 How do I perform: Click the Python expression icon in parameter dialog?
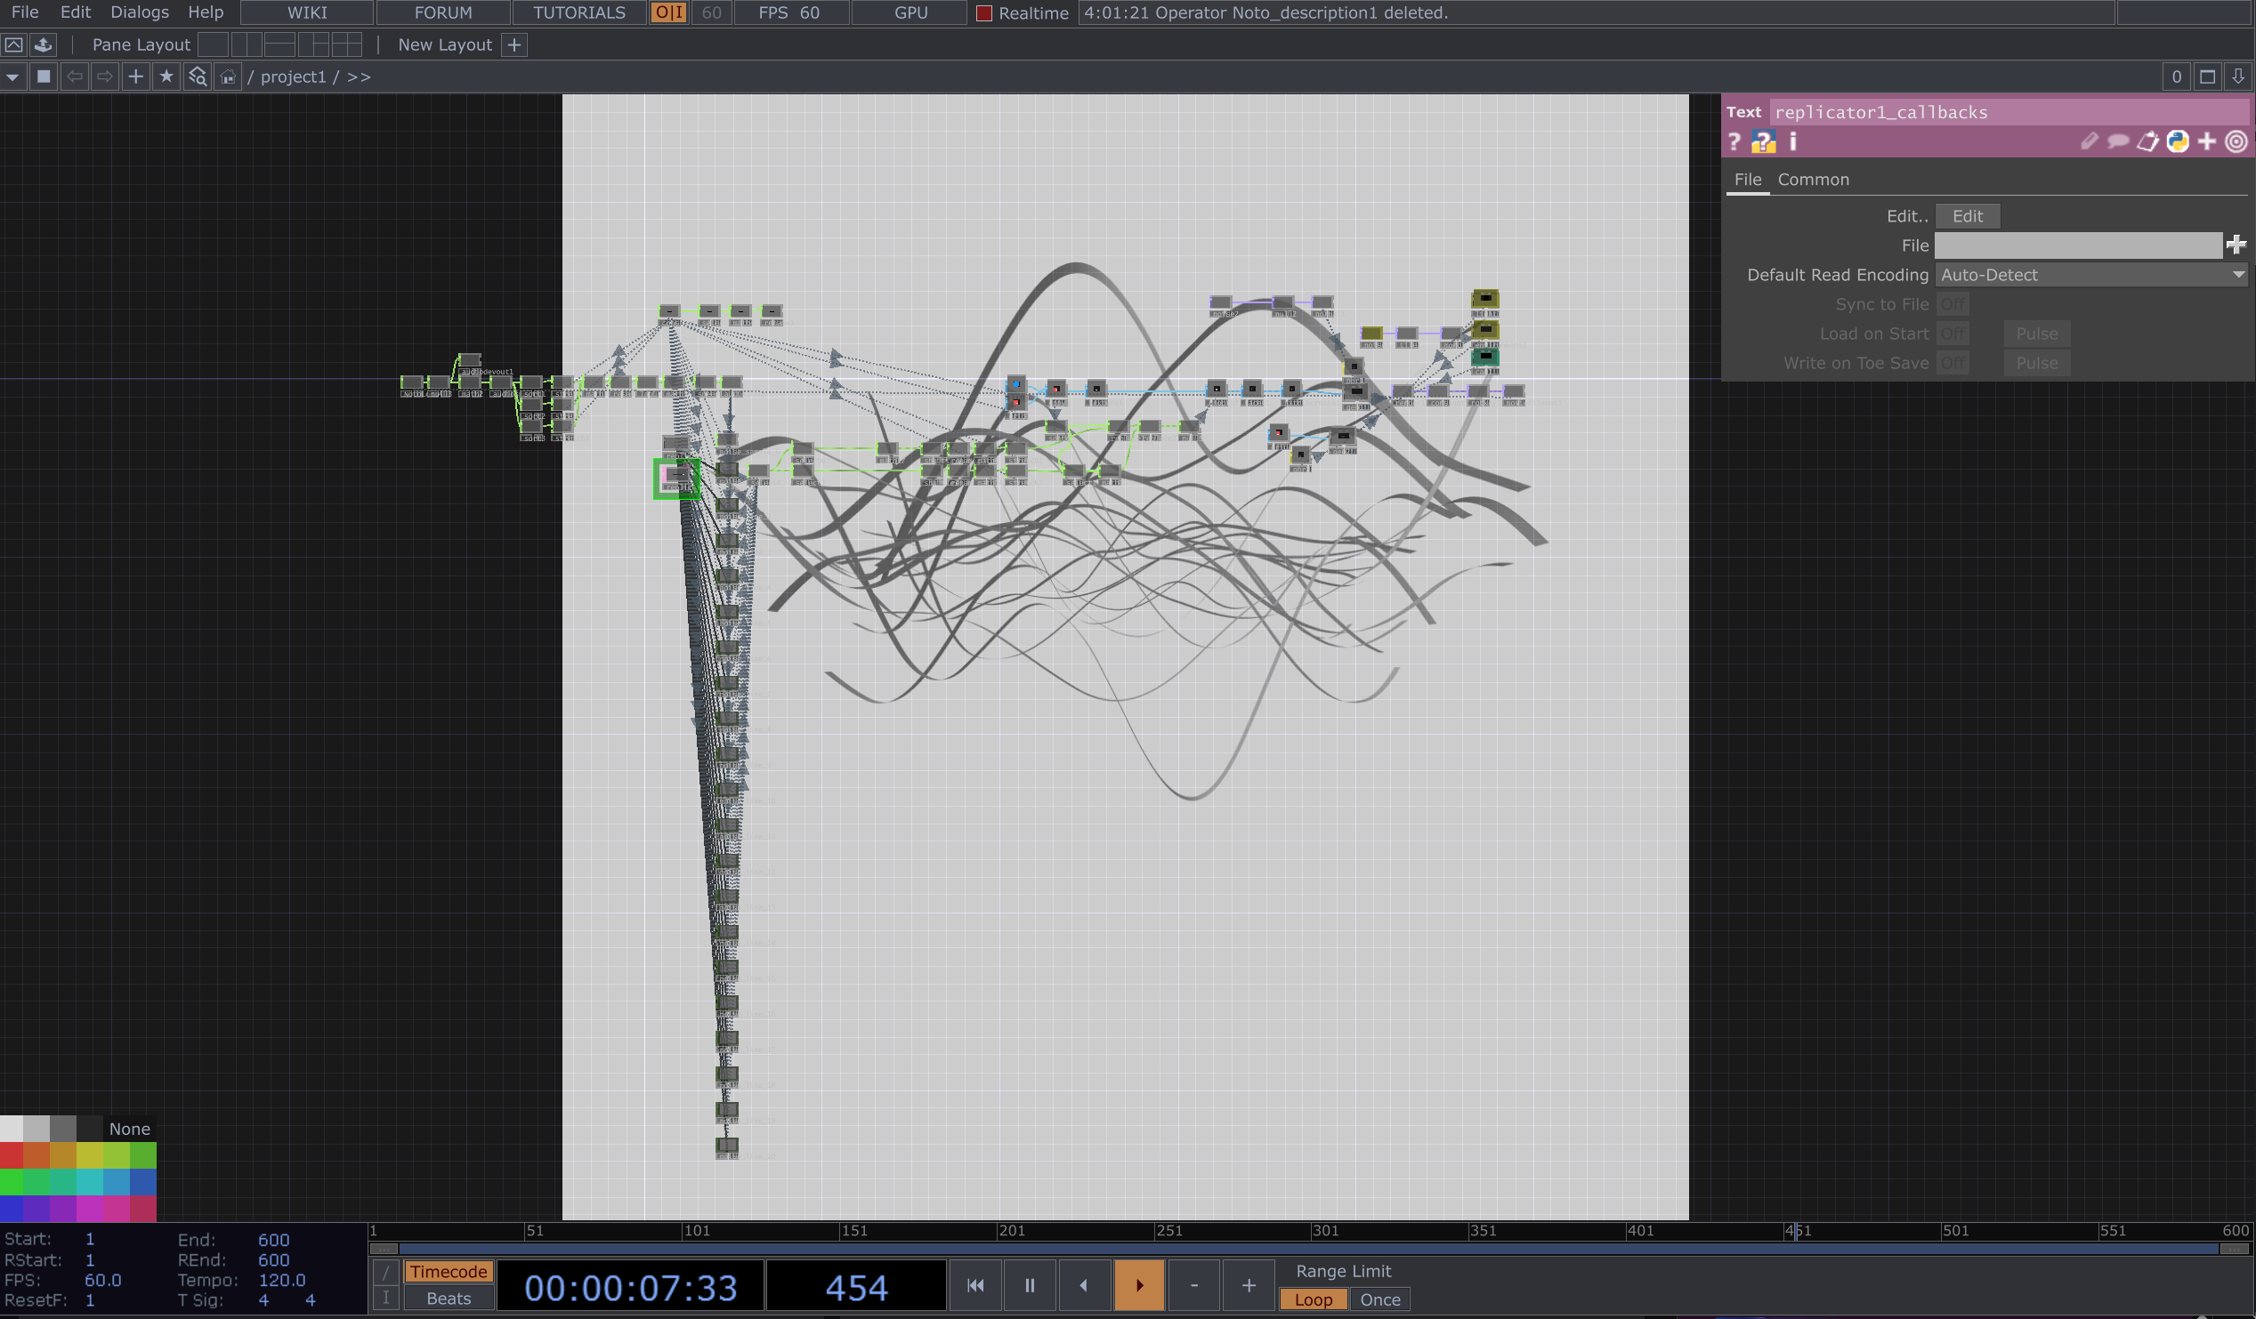[2177, 141]
